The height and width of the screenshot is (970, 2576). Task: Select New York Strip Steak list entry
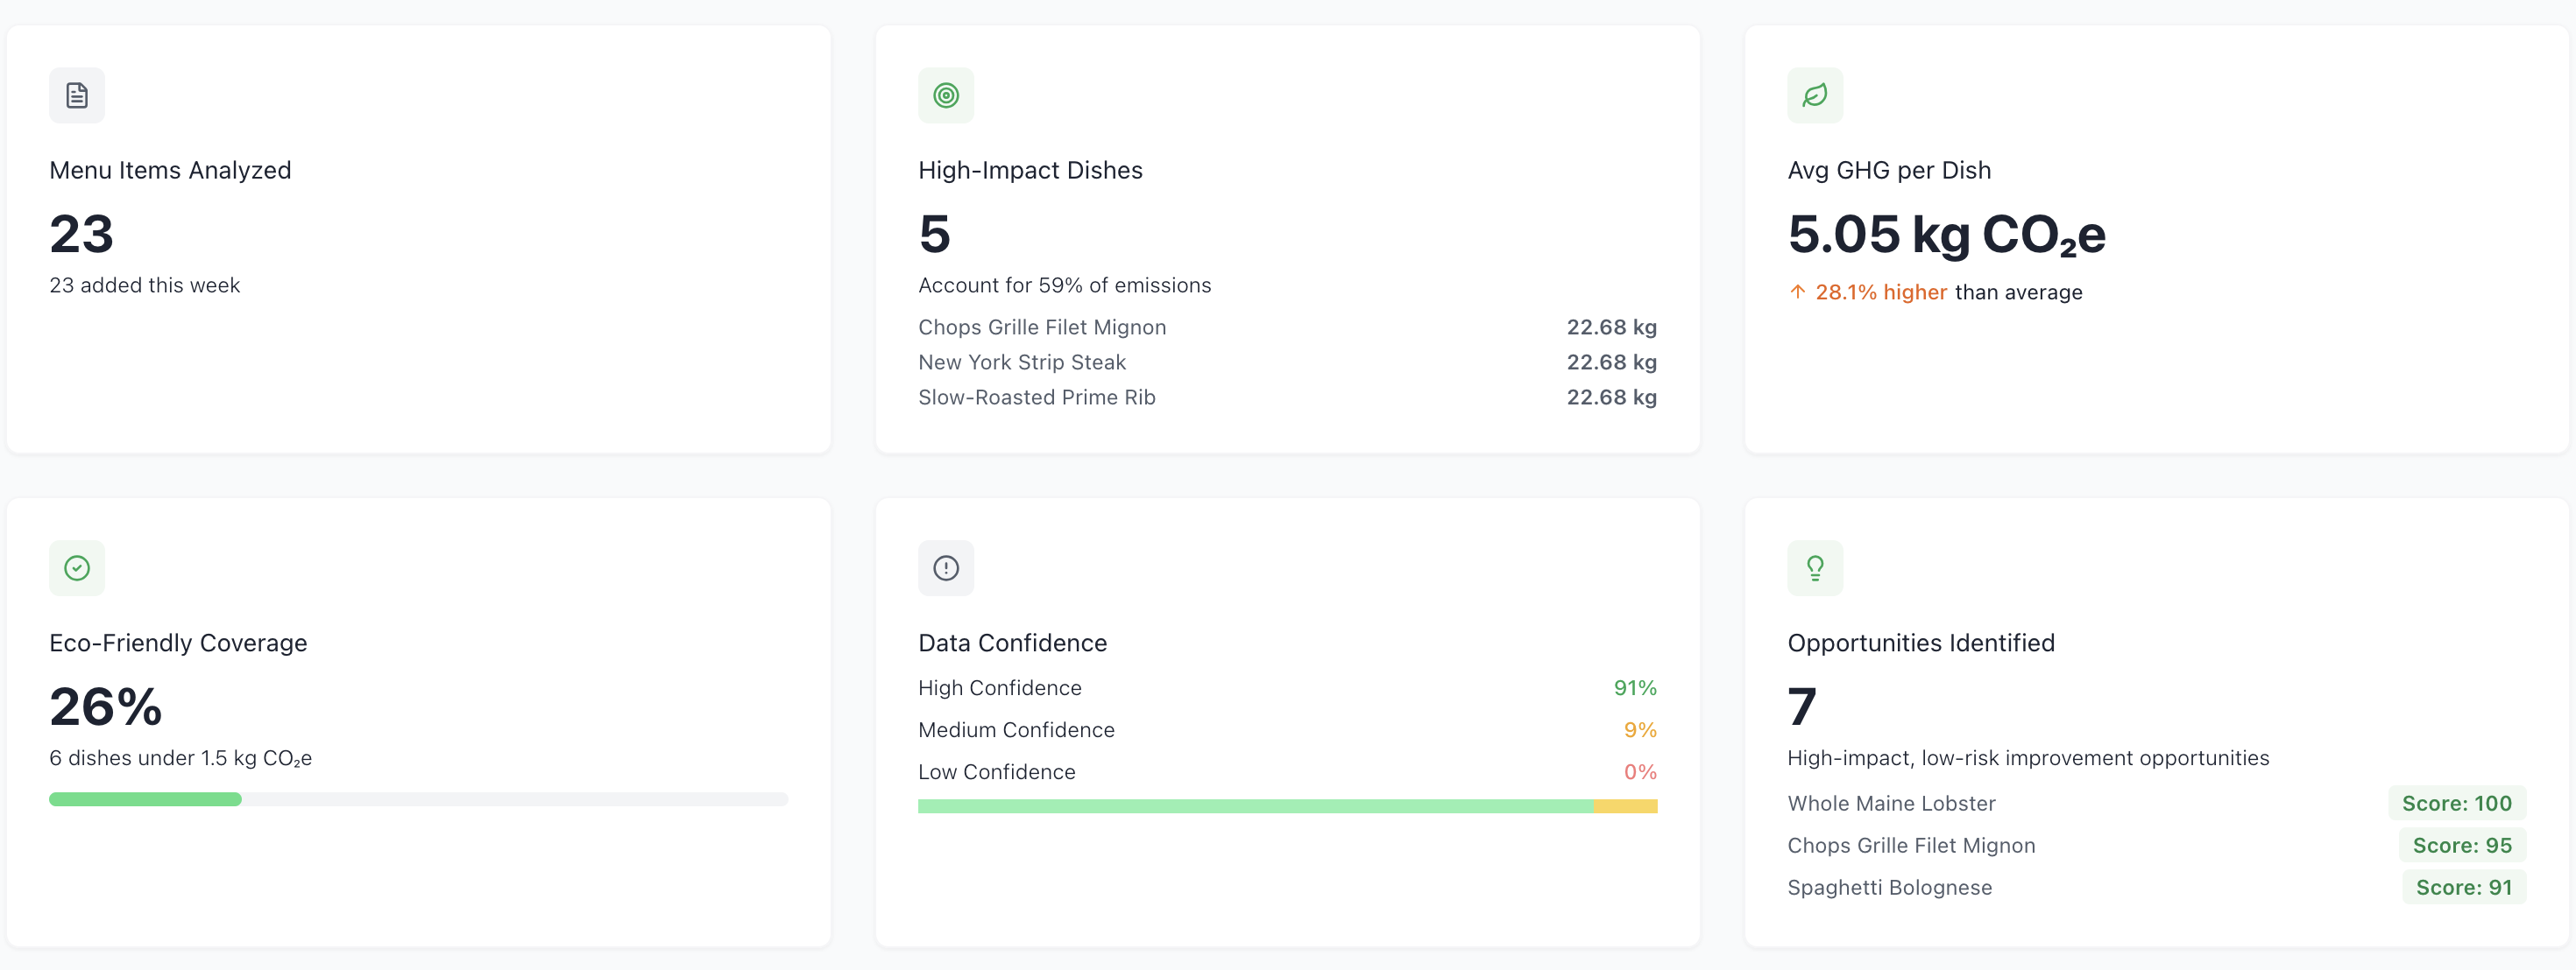(1022, 362)
